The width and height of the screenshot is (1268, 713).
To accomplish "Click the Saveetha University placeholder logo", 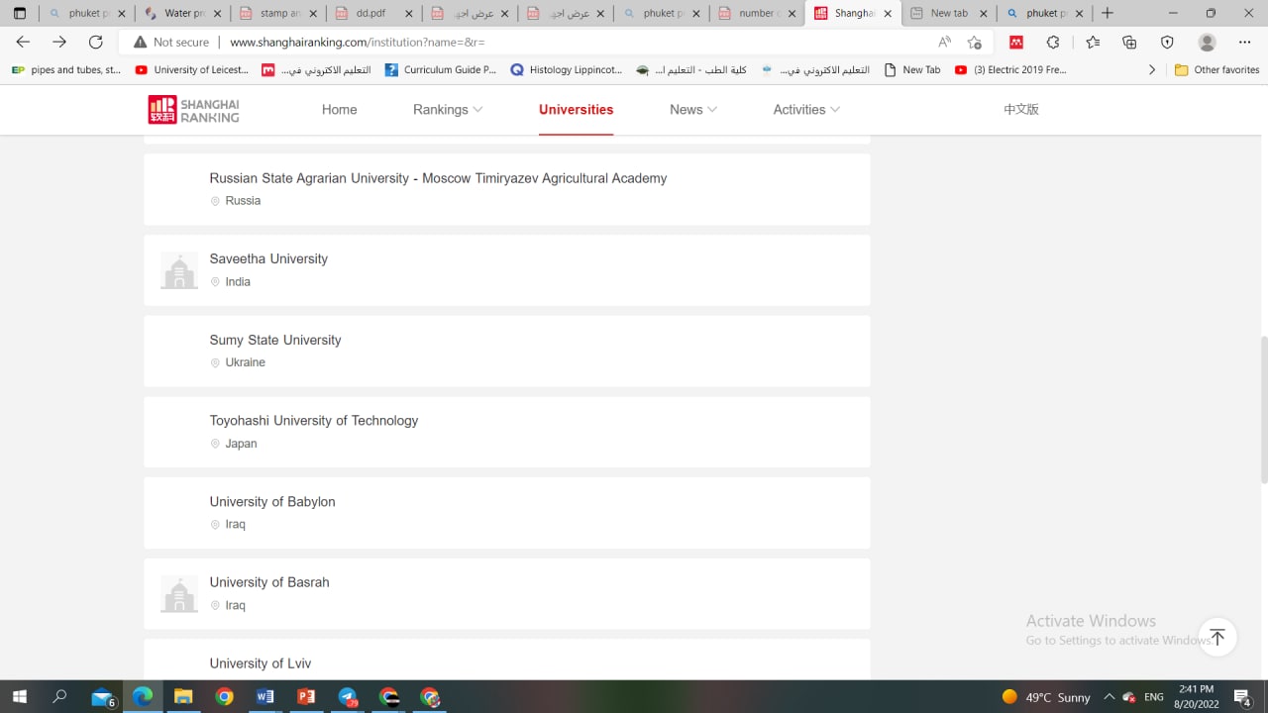I will [x=179, y=270].
